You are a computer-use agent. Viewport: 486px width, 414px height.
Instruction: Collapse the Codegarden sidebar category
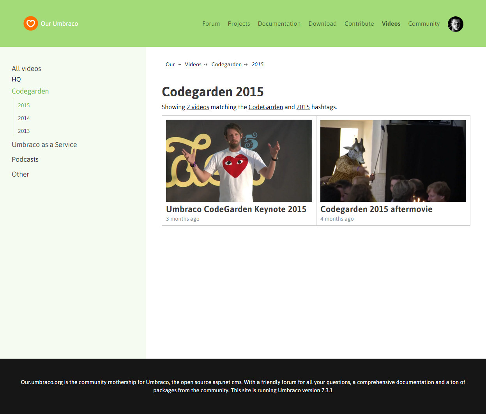tap(30, 91)
